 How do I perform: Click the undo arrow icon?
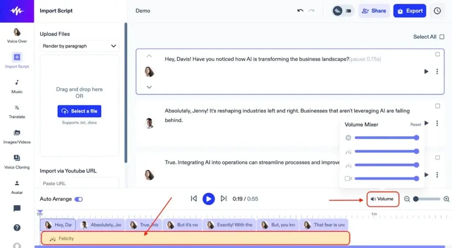coord(300,11)
